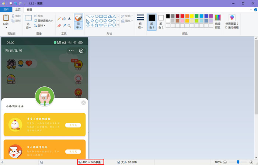Screen dimensions: 258x165
Task: Click Edit with Paint 3D button
Action: click(232, 21)
